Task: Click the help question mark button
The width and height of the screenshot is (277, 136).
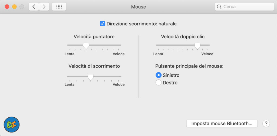Action: pyautogui.click(x=266, y=124)
